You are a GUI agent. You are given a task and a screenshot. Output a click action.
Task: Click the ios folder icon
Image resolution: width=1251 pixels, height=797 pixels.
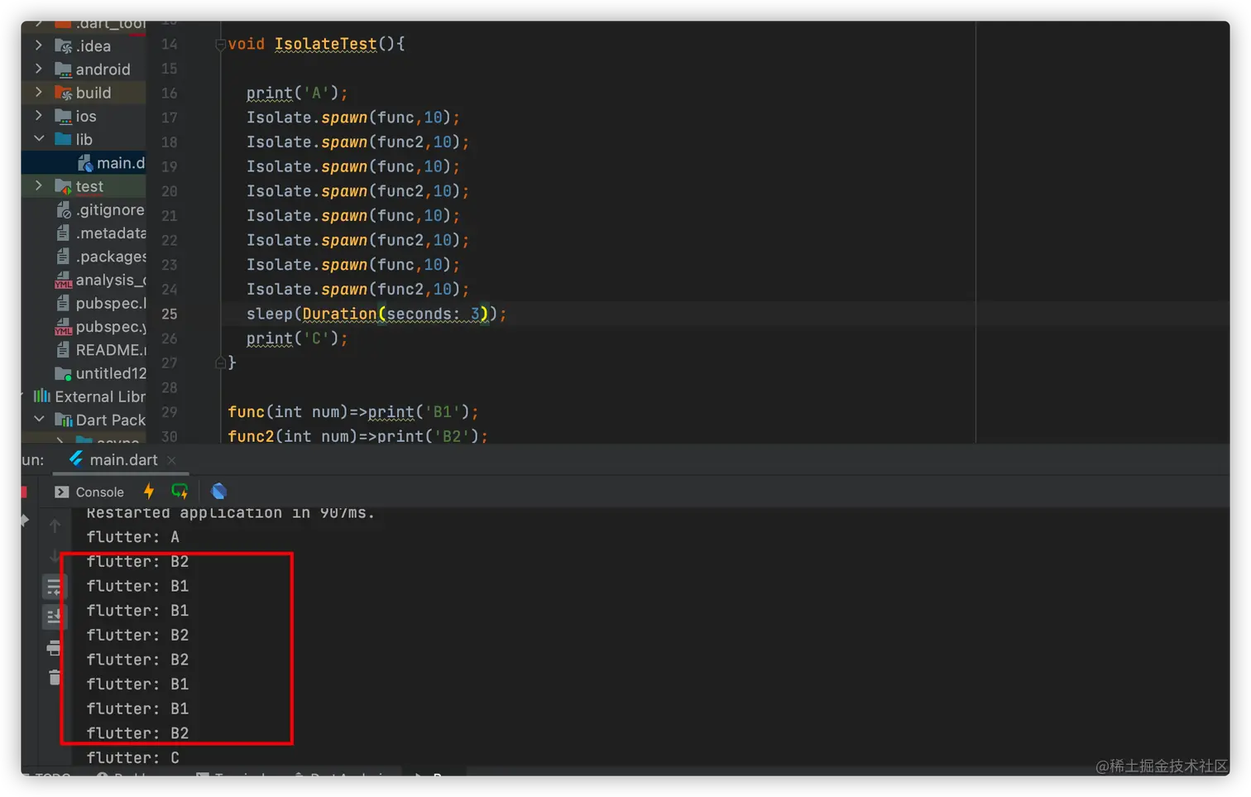pyautogui.click(x=63, y=116)
